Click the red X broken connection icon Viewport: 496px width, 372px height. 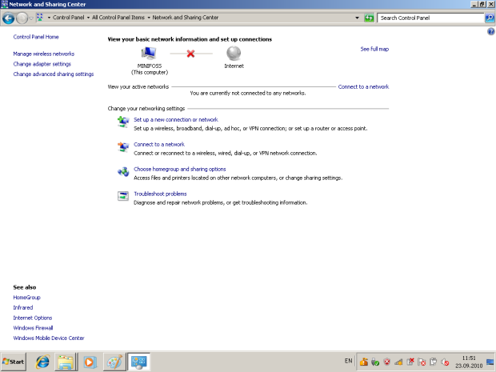(x=190, y=54)
